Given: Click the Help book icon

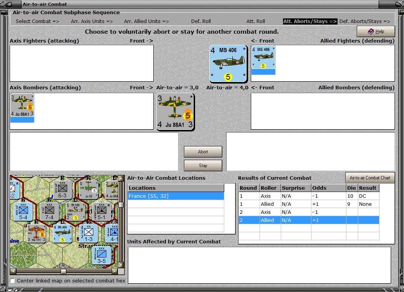Looking at the screenshot, I should click(x=371, y=31).
